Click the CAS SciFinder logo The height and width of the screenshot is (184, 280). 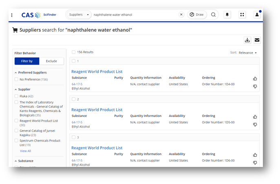(39, 15)
